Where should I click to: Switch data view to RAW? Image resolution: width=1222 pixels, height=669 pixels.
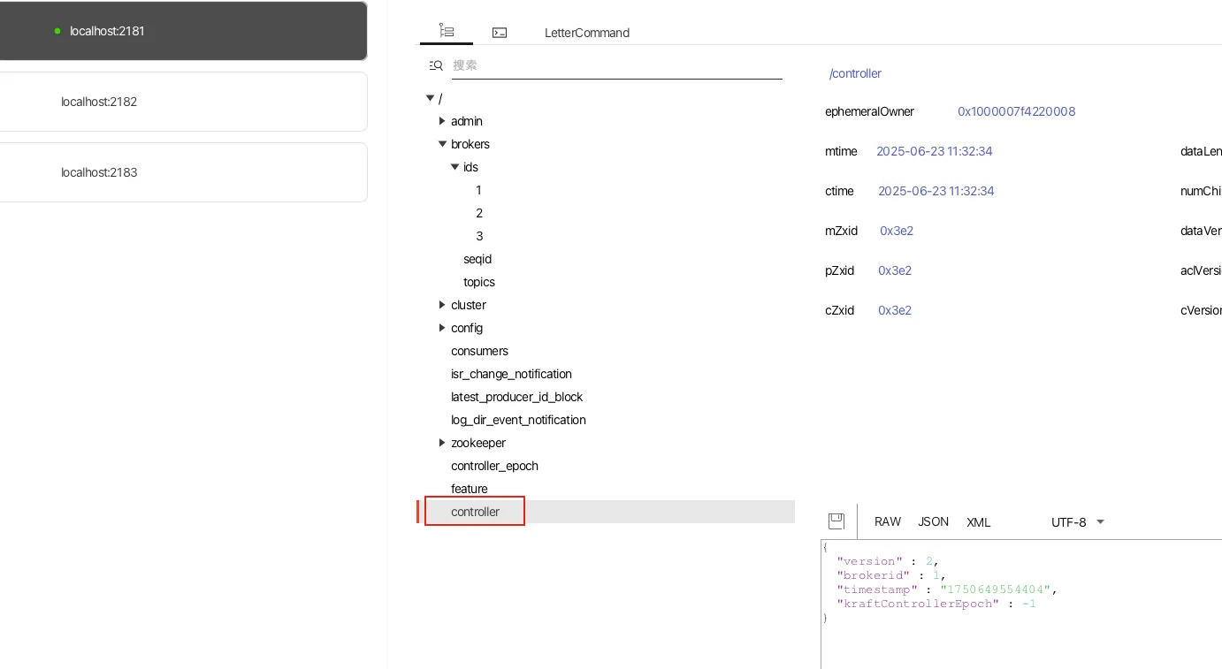pos(888,521)
